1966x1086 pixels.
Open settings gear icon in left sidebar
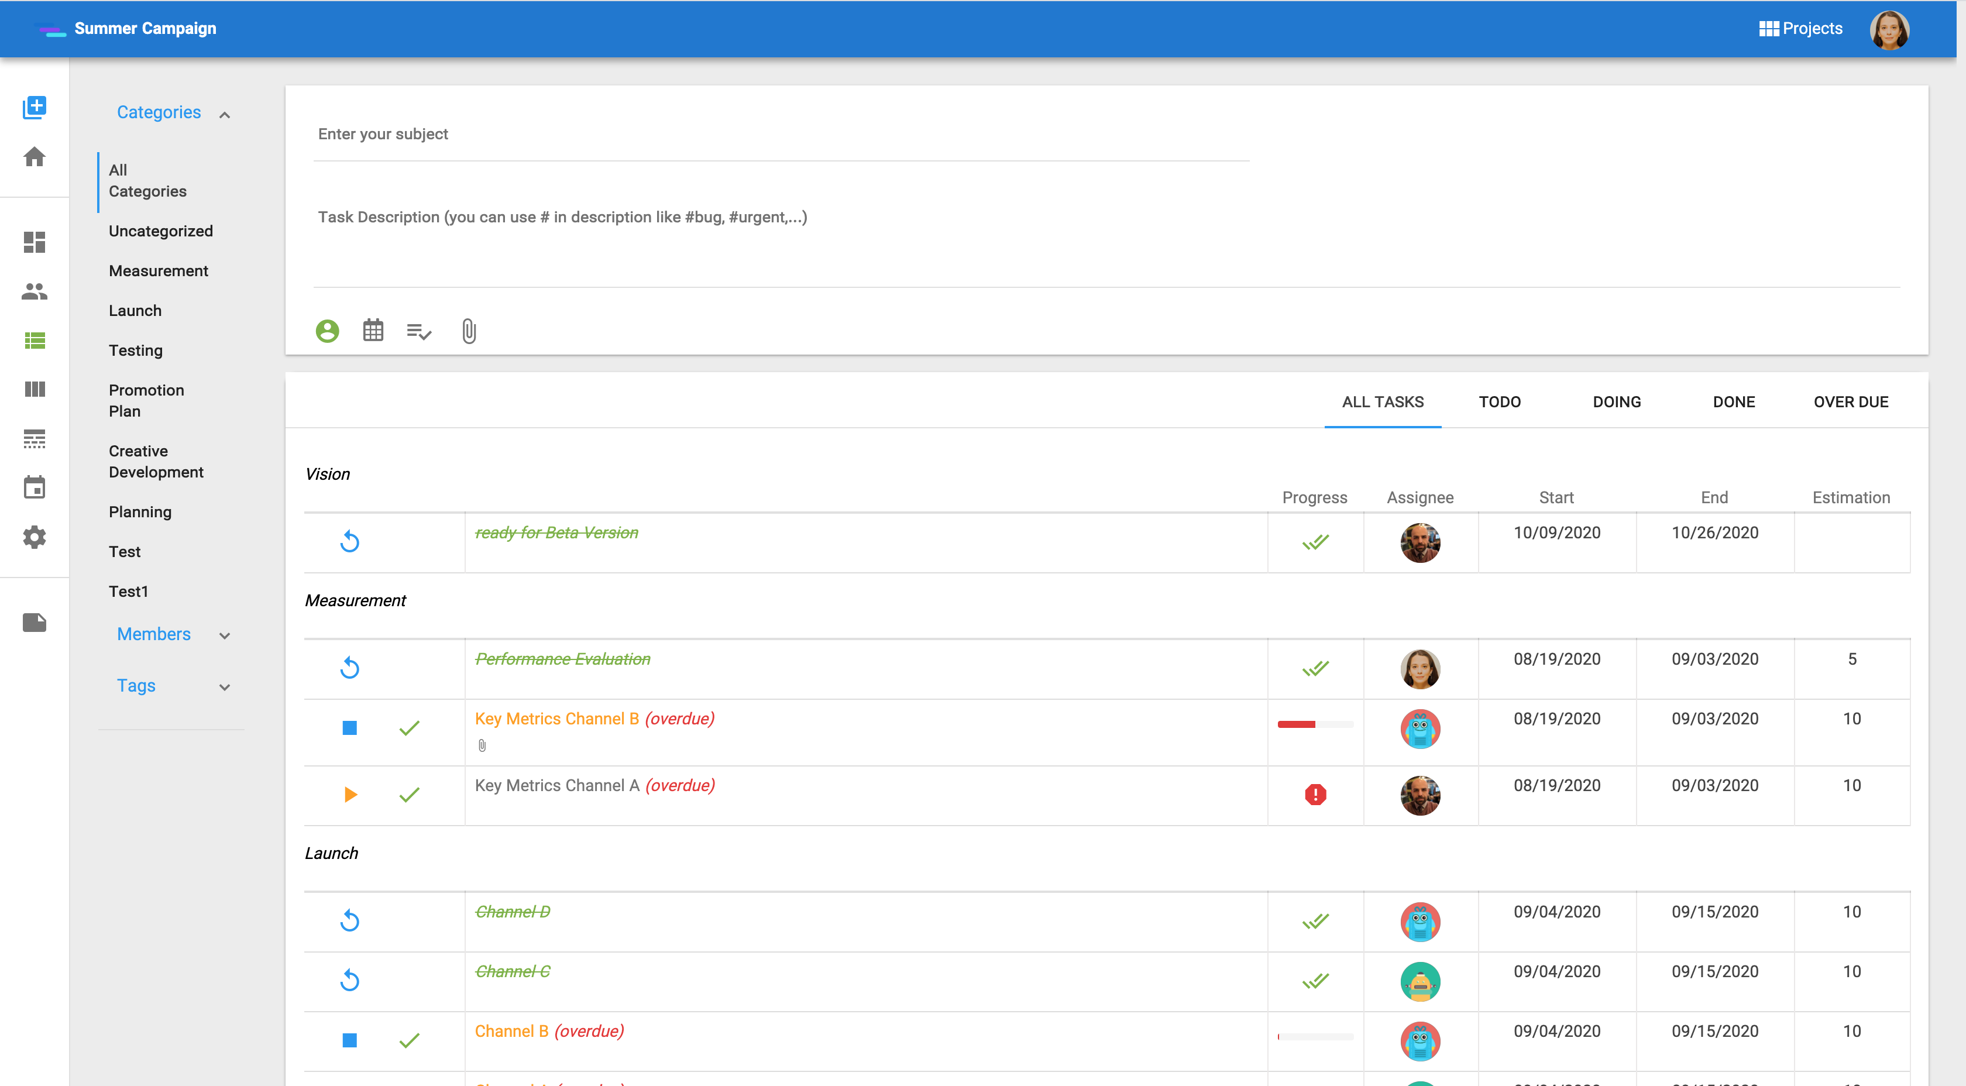(35, 537)
